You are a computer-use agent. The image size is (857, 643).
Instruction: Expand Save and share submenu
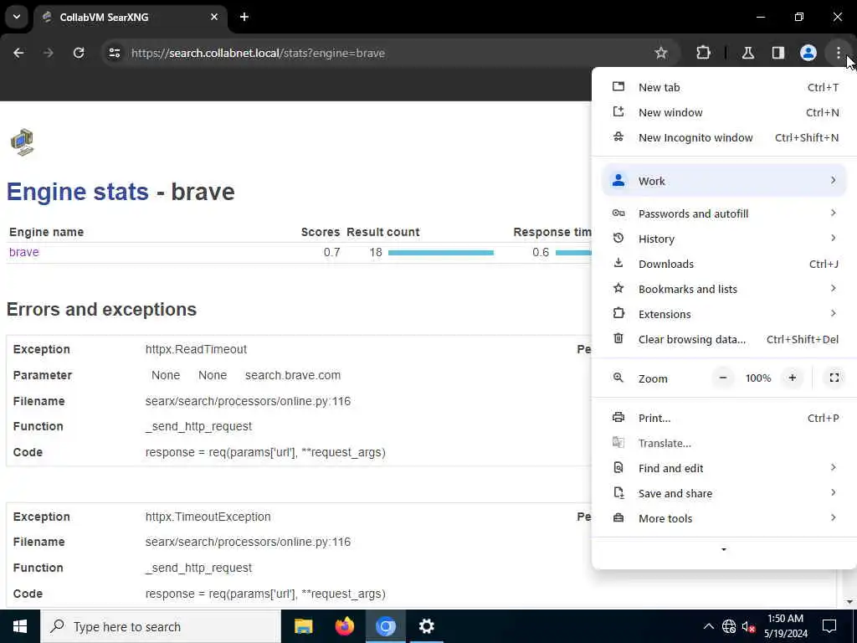click(x=724, y=494)
